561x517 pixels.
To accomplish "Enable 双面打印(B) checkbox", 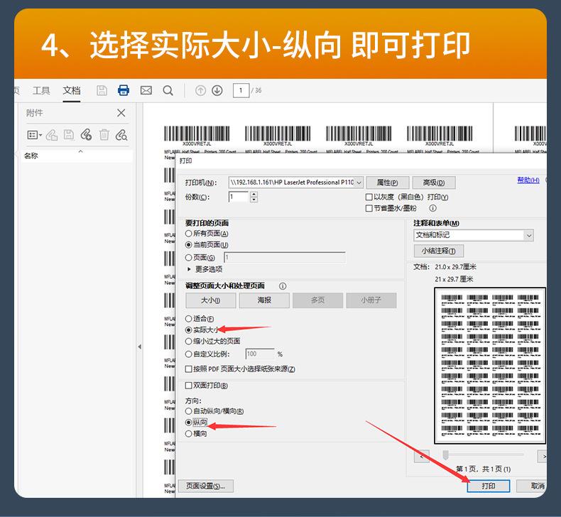I will coord(189,386).
